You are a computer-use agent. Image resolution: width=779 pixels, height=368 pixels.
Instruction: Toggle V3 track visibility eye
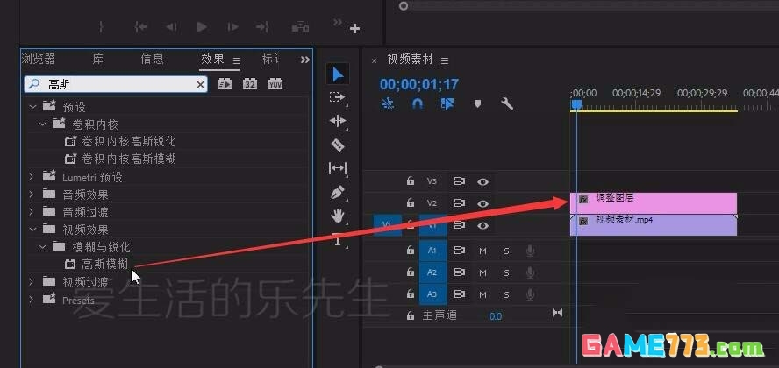482,181
